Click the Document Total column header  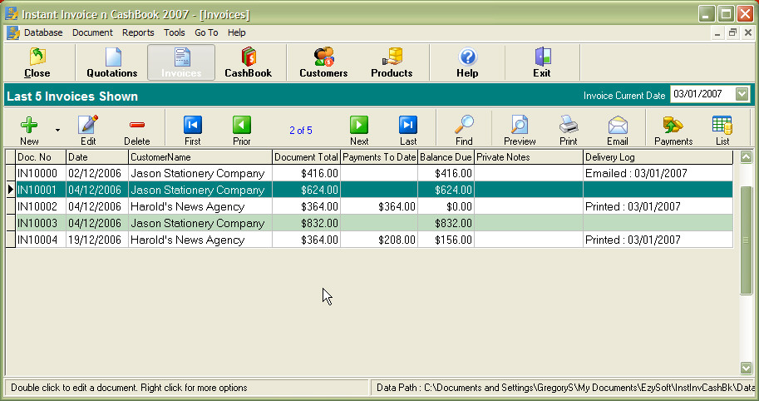click(306, 157)
